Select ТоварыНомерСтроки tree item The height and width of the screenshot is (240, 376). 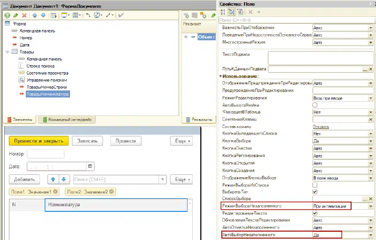[47, 87]
